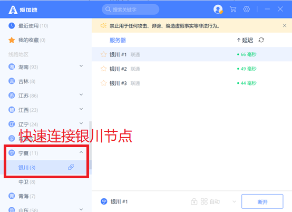Collapse the 宁夏 (11) region chevron
Image resolution: width=292 pixels, height=212 pixels.
81,152
